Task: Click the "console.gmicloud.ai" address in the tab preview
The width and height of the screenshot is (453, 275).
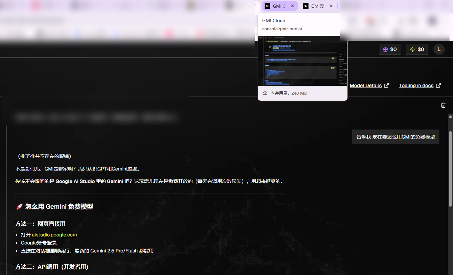Action: click(x=282, y=29)
